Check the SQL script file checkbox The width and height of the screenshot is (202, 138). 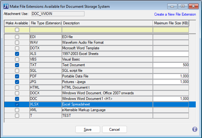(x=17, y=71)
